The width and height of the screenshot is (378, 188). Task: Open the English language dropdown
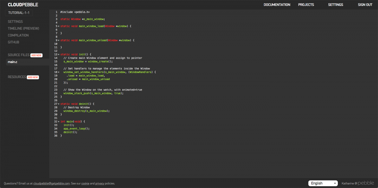click(323, 183)
